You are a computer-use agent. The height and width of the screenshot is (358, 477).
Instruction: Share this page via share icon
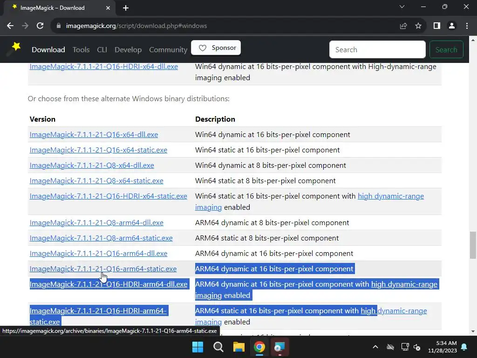(403, 26)
